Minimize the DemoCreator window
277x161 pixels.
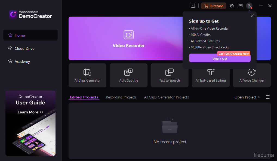[x=261, y=6]
